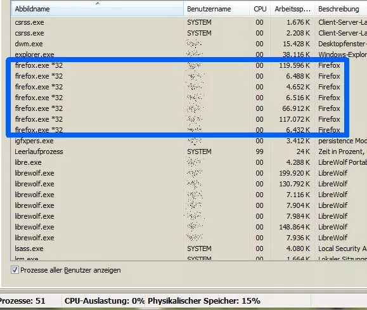Viewport: 367px width, 310px height.
Task: Click 'persistence Mod' description of igfxpers.exe
Action: click(x=342, y=141)
